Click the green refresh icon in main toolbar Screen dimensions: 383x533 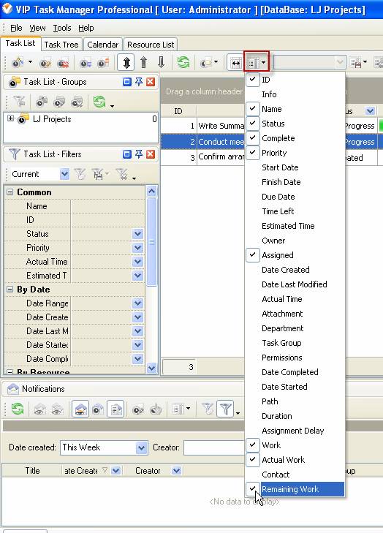(x=183, y=62)
